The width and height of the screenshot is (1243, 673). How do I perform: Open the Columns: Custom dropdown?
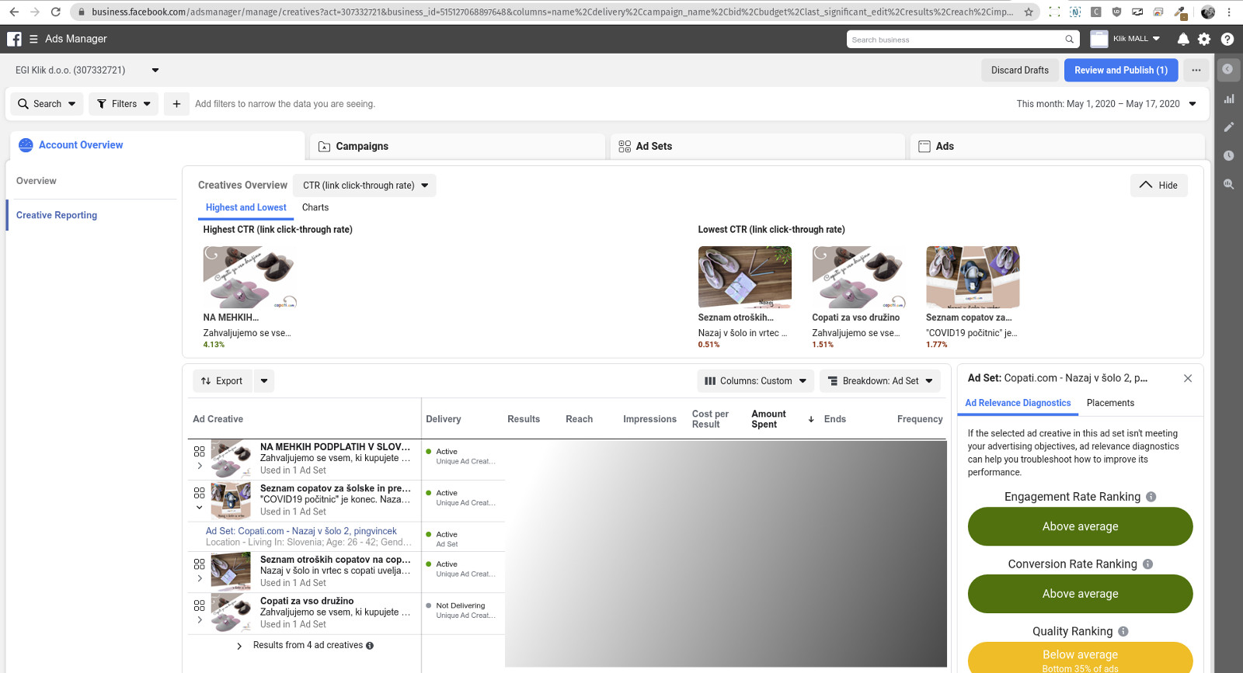pos(755,381)
